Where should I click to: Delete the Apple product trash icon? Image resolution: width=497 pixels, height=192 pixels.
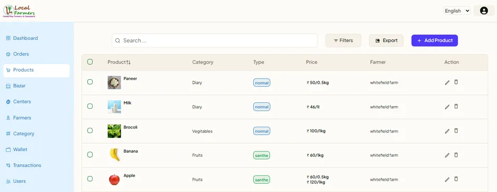pyautogui.click(x=456, y=179)
